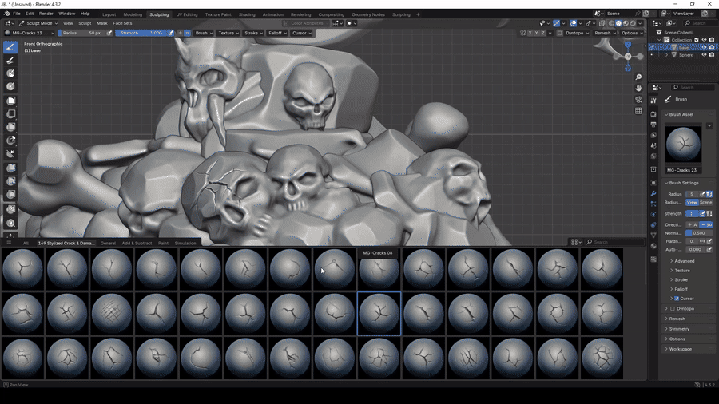Hide the Sphere object with eye icon
The width and height of the screenshot is (719, 404).
coord(705,55)
